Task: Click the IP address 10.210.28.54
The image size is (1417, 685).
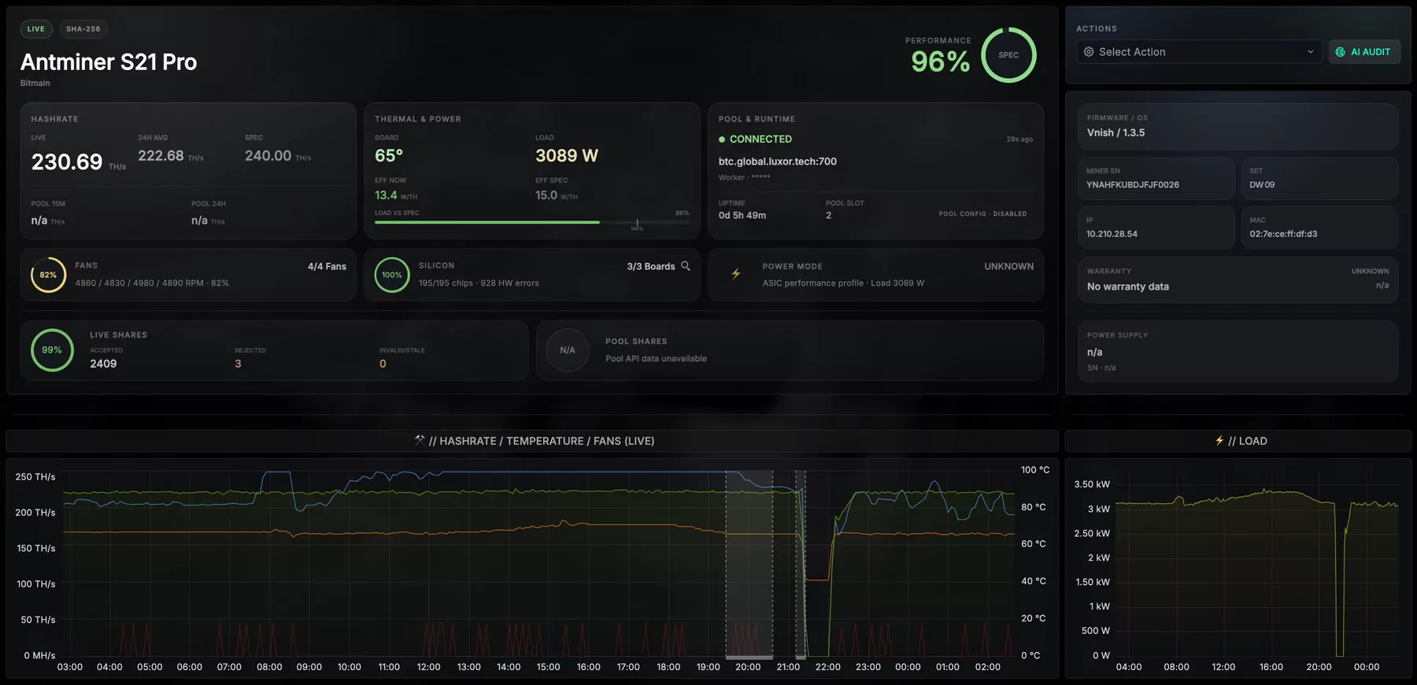Action: click(1112, 234)
